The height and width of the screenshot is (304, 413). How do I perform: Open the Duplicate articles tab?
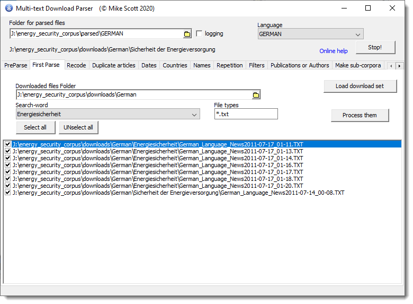(x=114, y=65)
